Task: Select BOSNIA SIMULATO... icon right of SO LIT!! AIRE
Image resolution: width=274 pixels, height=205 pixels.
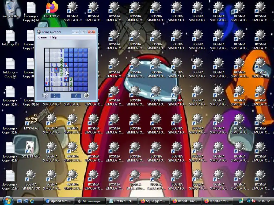Action: 52,152
